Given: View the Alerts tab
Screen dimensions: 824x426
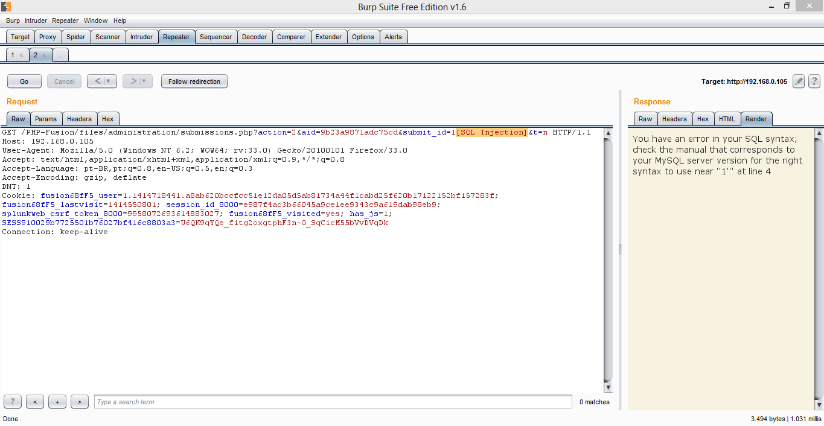Looking at the screenshot, I should coord(394,37).
